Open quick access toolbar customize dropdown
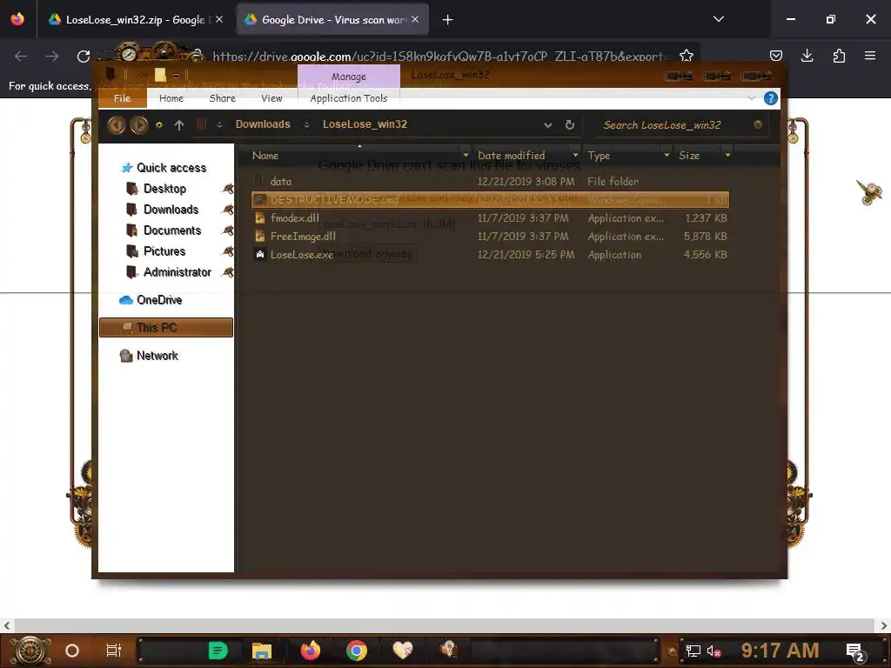 click(176, 75)
